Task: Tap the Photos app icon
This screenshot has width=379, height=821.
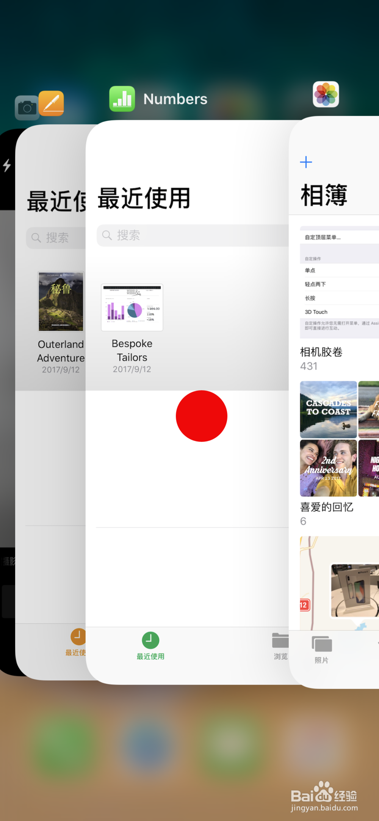Action: coord(326,94)
